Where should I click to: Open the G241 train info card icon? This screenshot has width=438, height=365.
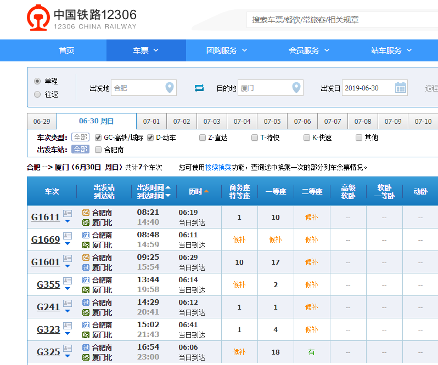tap(68, 304)
